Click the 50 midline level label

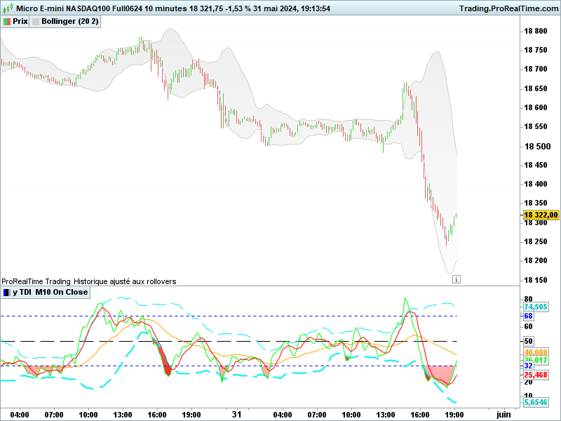coord(528,341)
